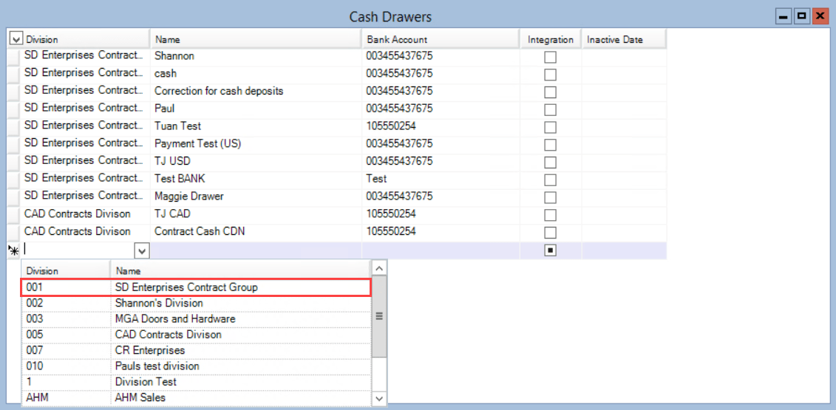Click the dropdown list scrollbar thumb
This screenshot has width=836, height=410.
(379, 316)
